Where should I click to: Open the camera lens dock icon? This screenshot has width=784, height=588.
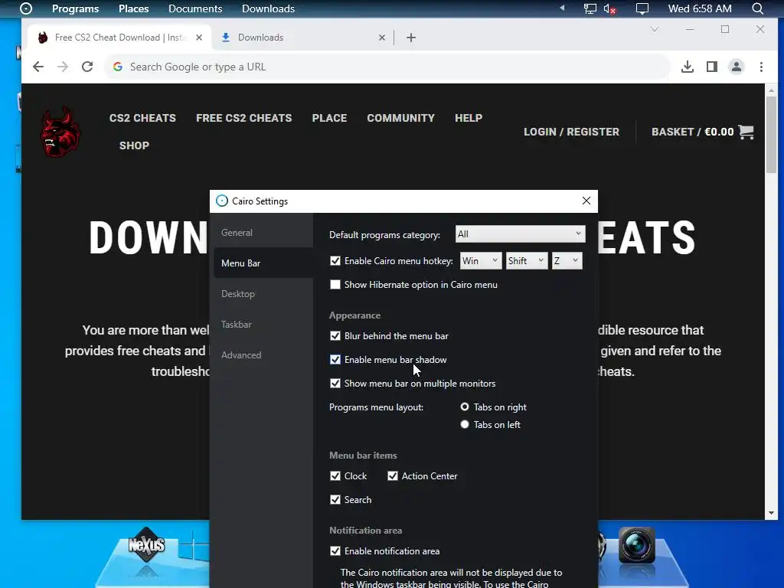(636, 545)
